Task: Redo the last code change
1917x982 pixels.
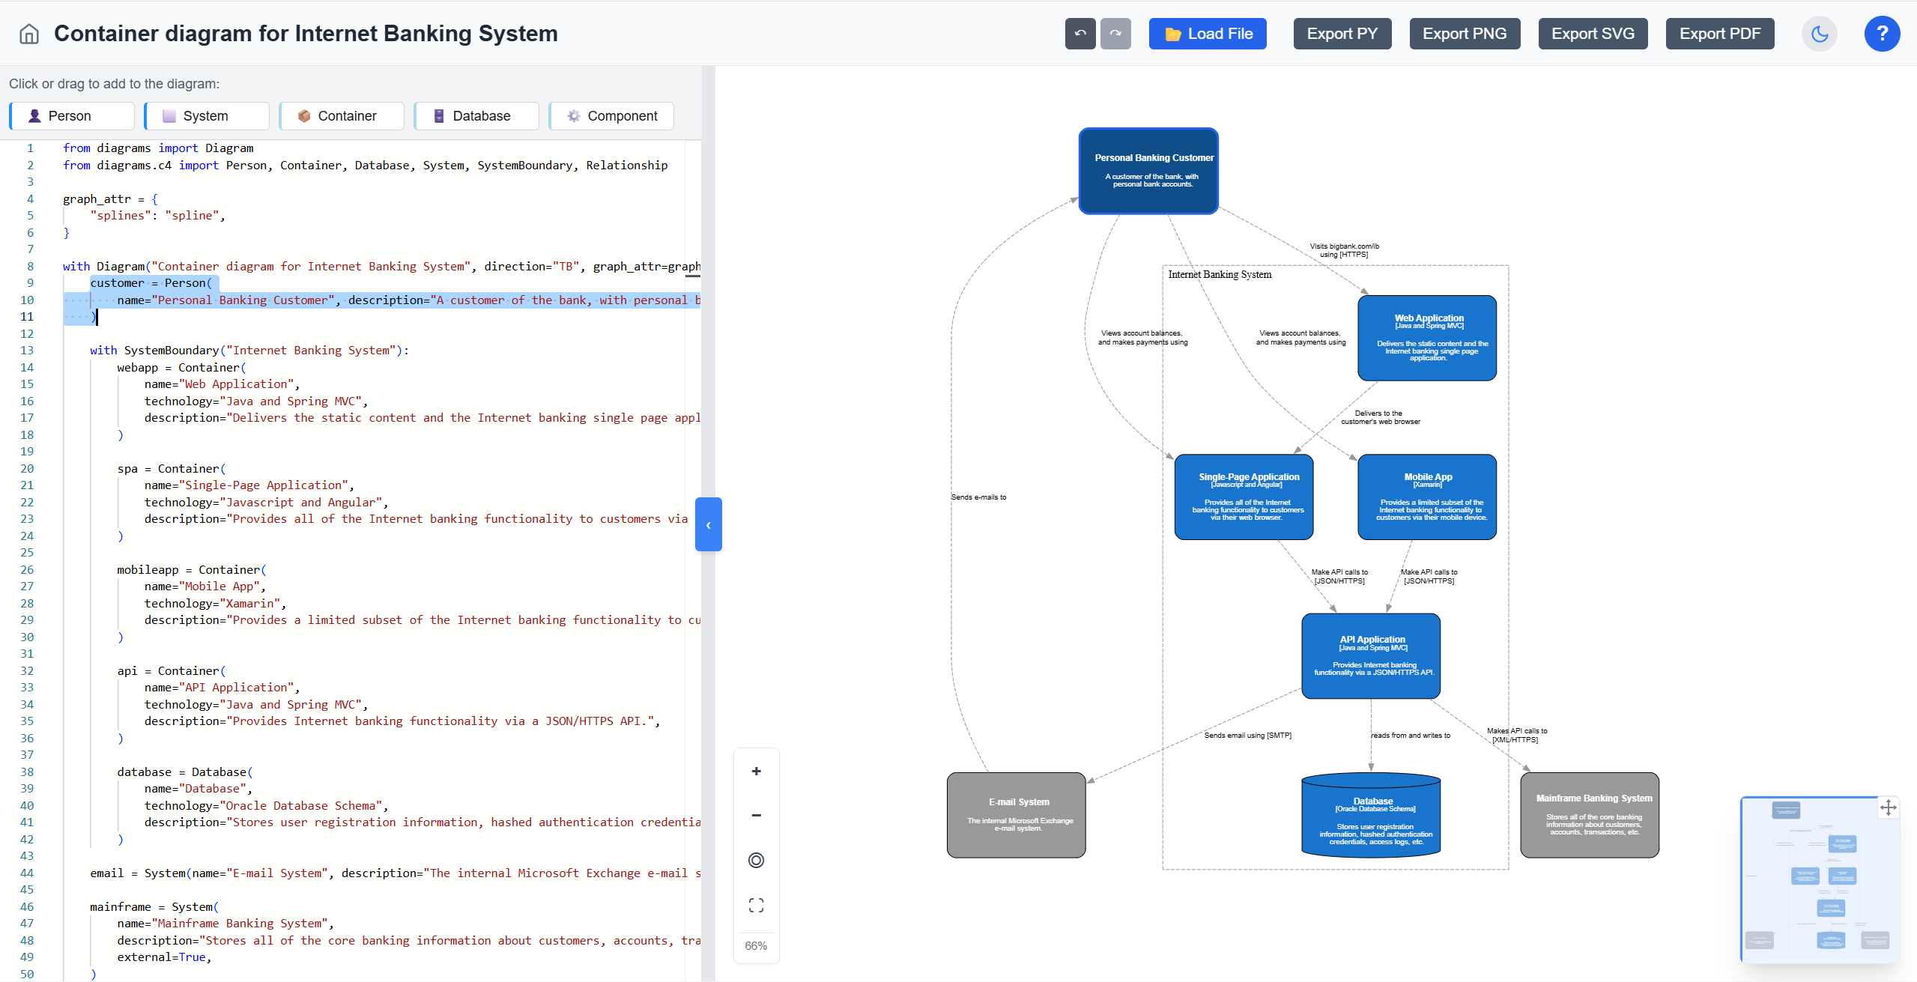Action: (1115, 33)
